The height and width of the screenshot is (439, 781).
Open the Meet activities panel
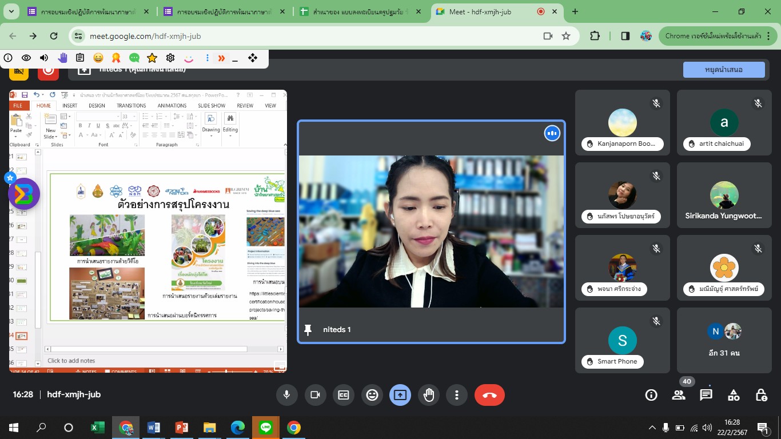[734, 395]
